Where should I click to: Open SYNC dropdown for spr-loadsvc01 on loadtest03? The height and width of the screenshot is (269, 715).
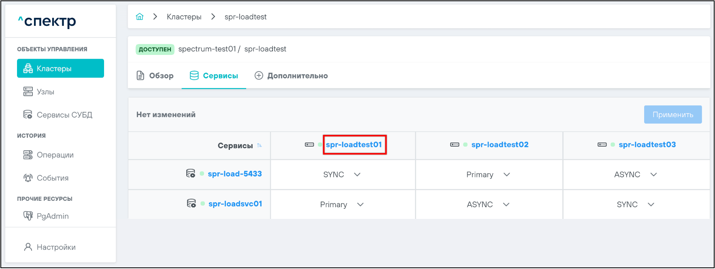[651, 204]
